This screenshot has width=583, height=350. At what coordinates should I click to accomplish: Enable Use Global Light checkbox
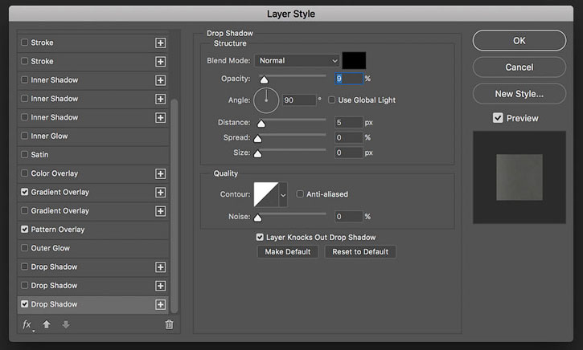pyautogui.click(x=331, y=100)
